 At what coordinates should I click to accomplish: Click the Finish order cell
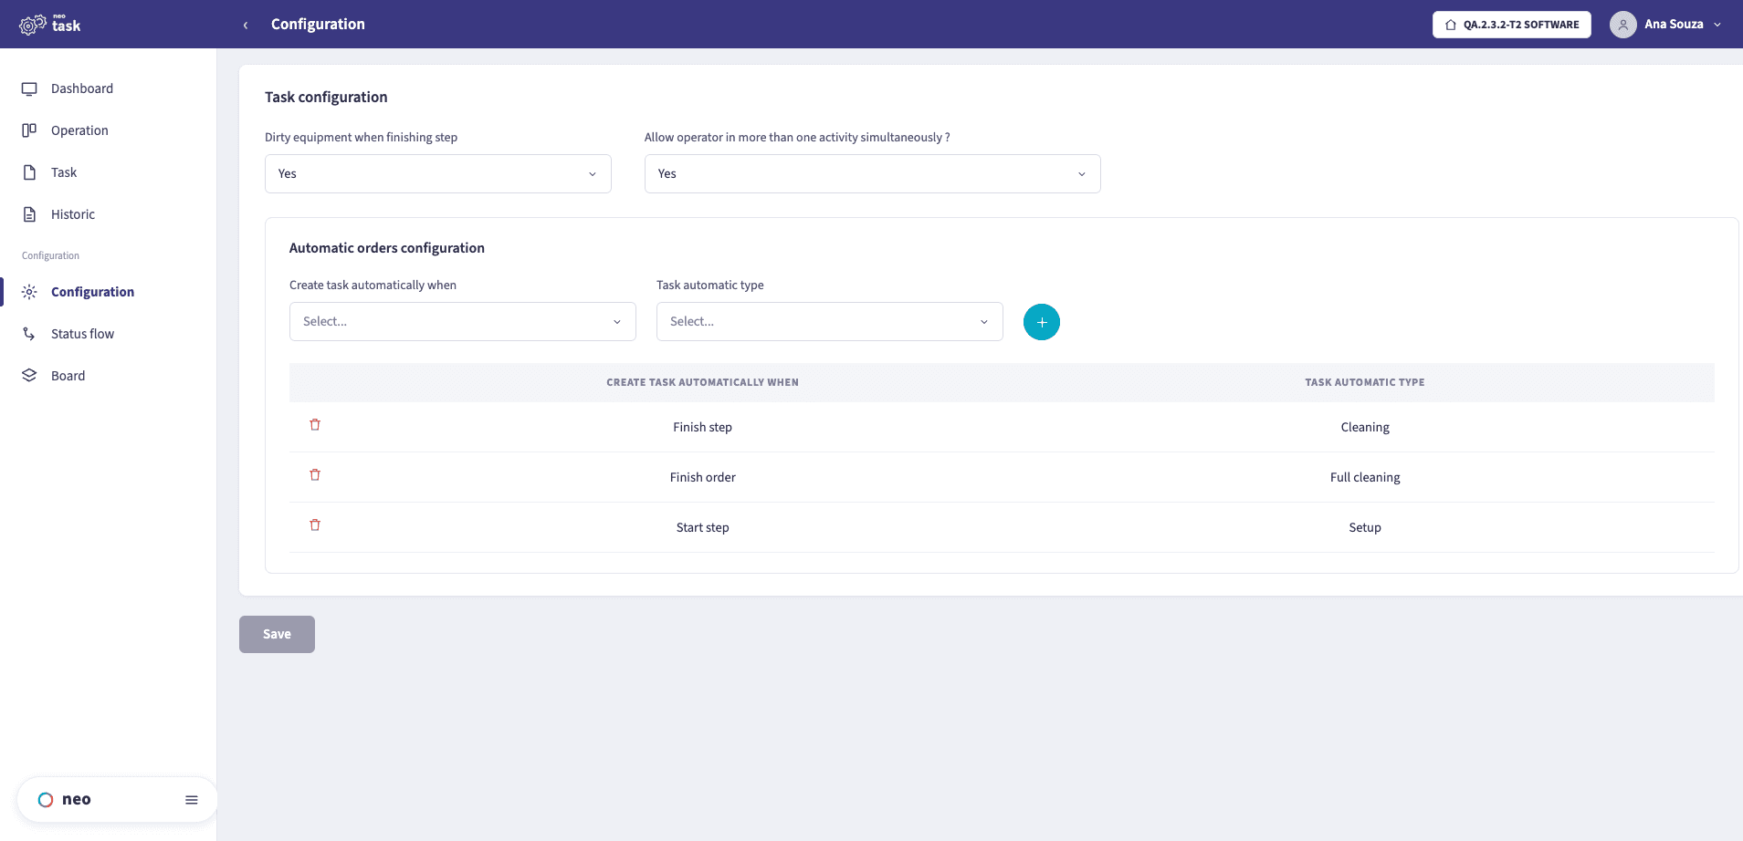[702, 477]
